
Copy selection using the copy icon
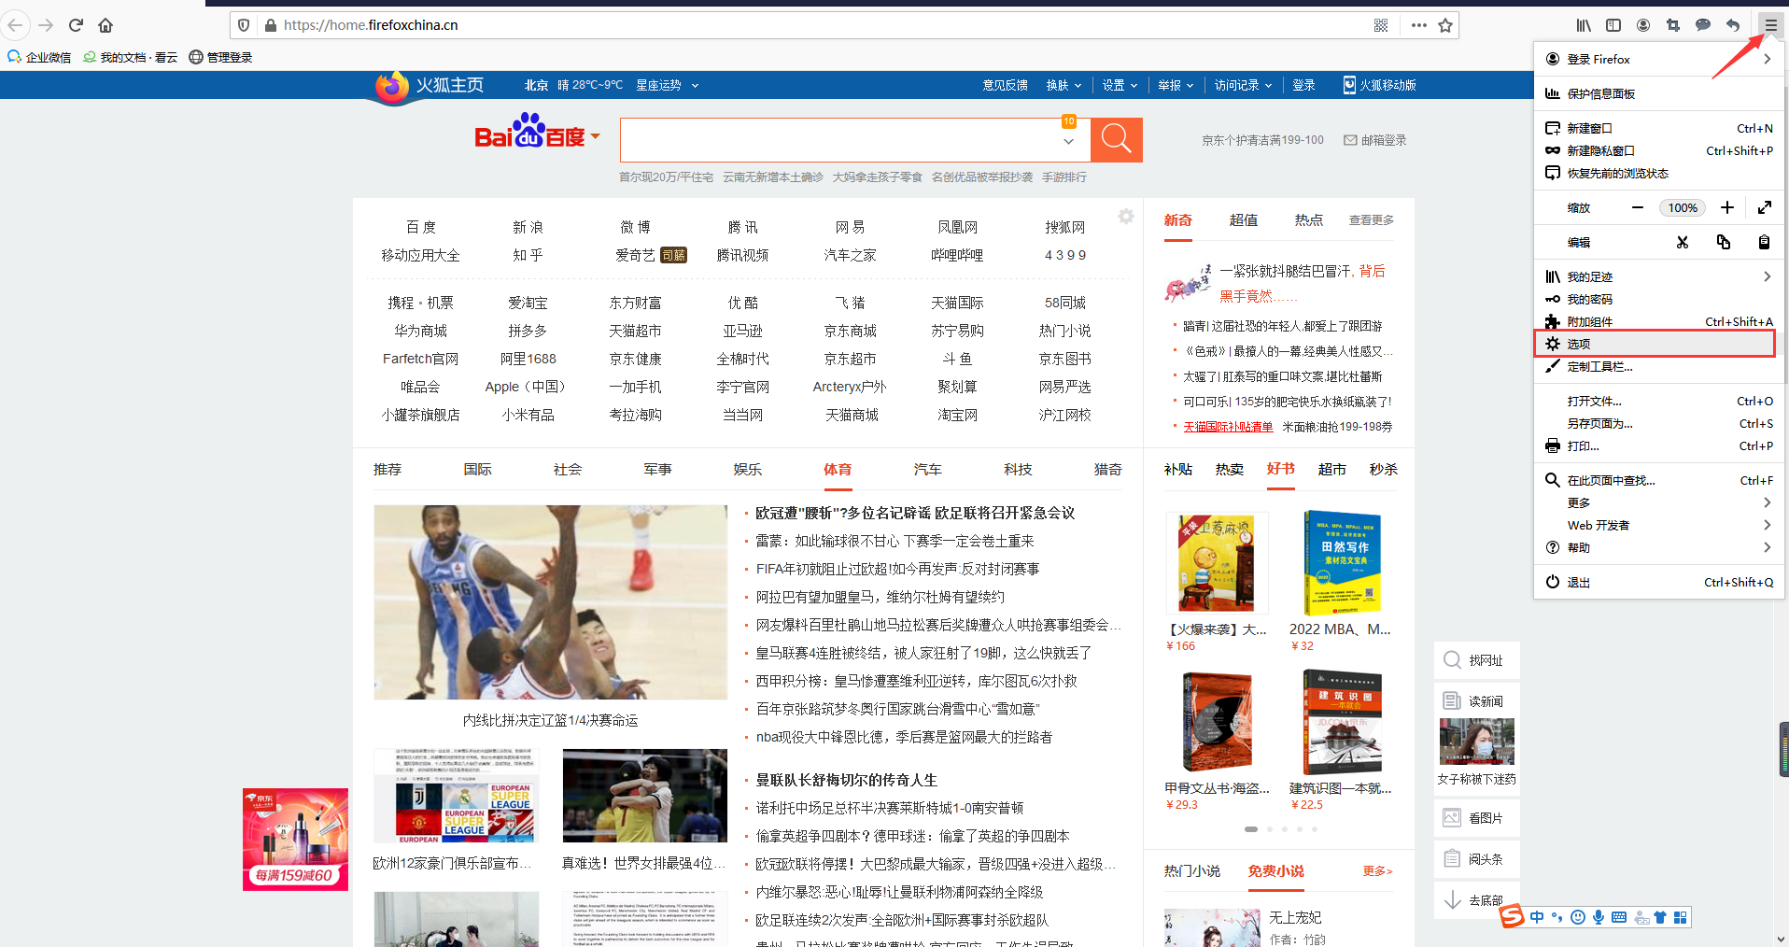point(1724,242)
